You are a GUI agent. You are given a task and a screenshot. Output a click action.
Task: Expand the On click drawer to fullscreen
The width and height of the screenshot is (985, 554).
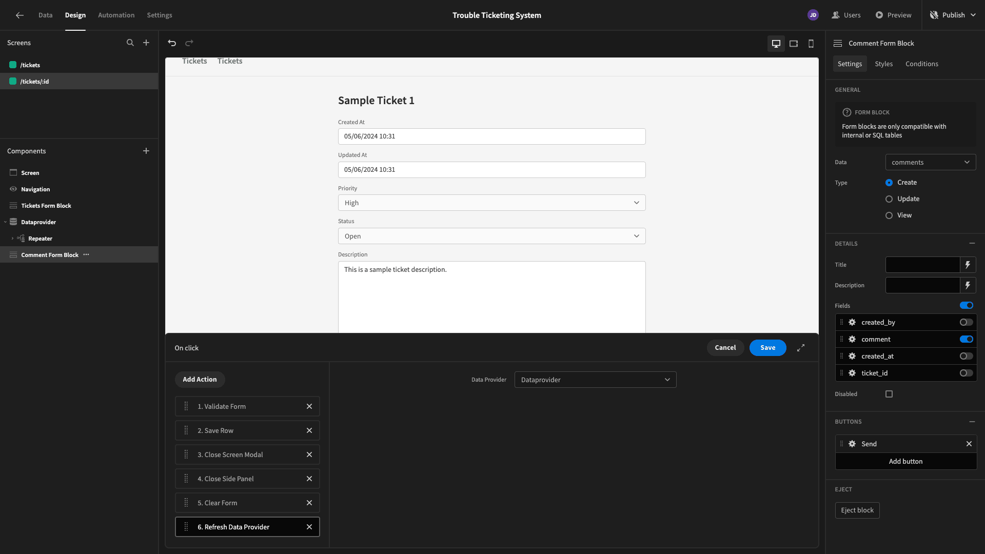tap(801, 348)
